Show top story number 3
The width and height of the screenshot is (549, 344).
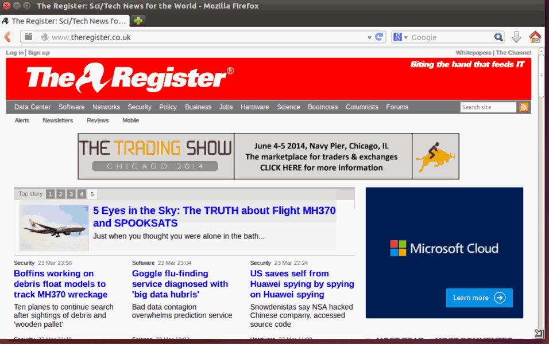tap(71, 194)
